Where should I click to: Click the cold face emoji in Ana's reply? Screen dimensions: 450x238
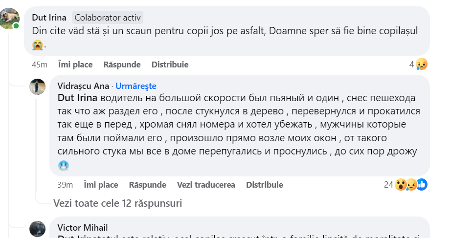(x=64, y=166)
